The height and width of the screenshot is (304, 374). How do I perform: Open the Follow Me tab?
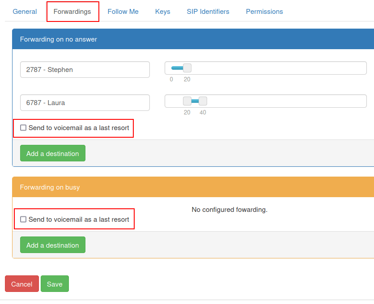coord(123,11)
